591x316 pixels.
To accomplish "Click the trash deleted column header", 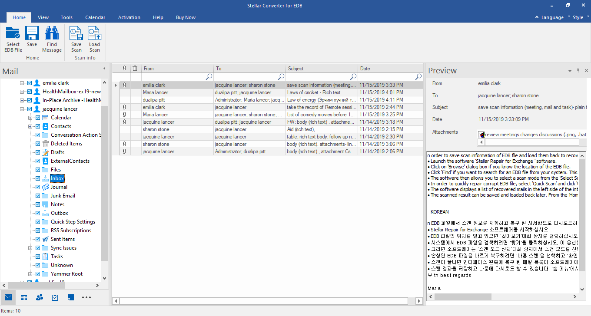I will (x=135, y=68).
